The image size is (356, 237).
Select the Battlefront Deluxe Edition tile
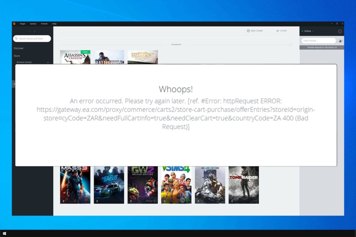(143, 57)
